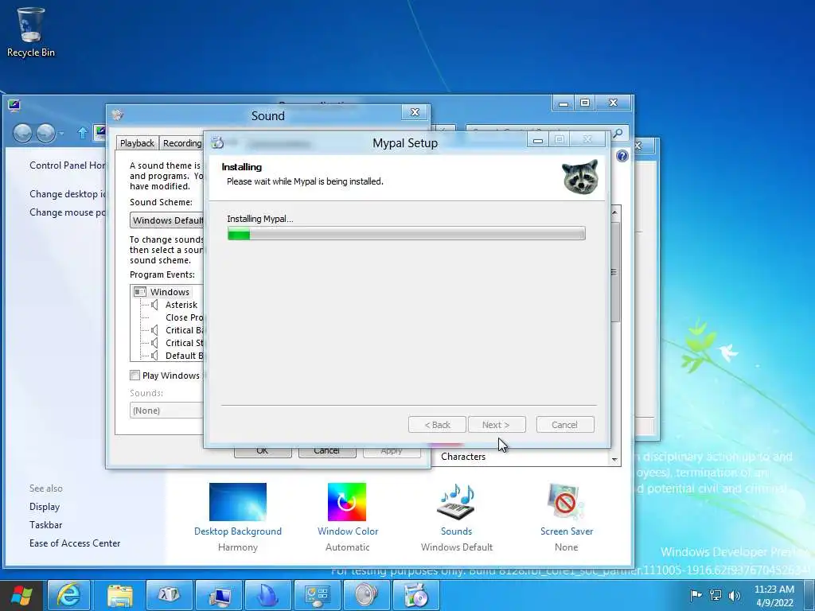The image size is (815, 611).
Task: Click the theme list scroll-down arrow near Characters
Action: pos(615,459)
